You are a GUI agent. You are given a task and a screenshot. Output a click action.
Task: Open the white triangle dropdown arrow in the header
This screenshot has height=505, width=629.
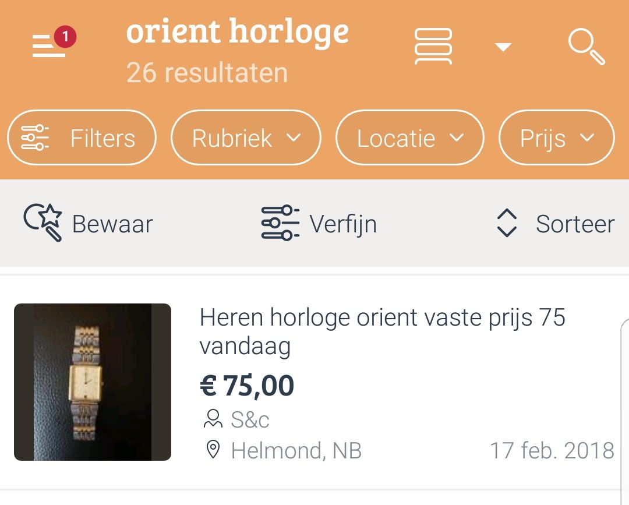click(503, 47)
